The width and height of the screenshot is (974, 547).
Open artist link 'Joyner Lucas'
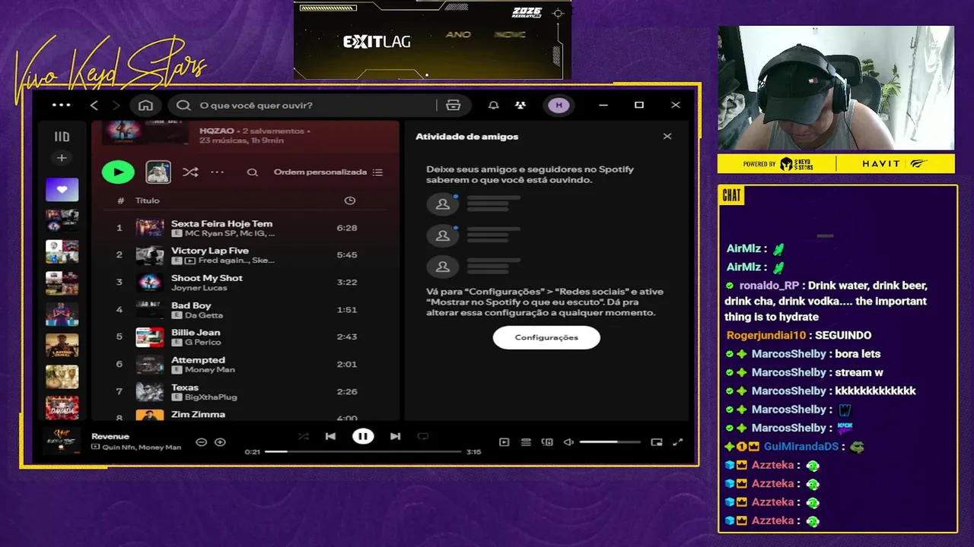pos(199,288)
